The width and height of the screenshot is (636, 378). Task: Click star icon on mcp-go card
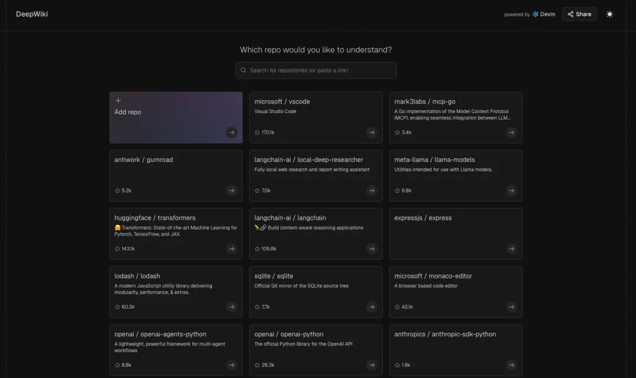[x=397, y=132]
